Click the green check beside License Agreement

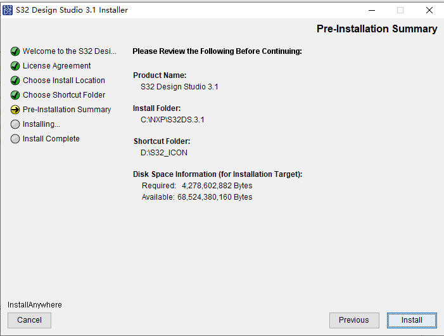[x=15, y=66]
